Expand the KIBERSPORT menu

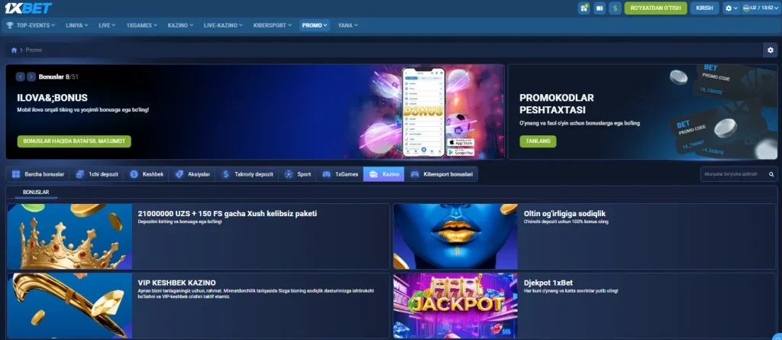click(x=273, y=25)
